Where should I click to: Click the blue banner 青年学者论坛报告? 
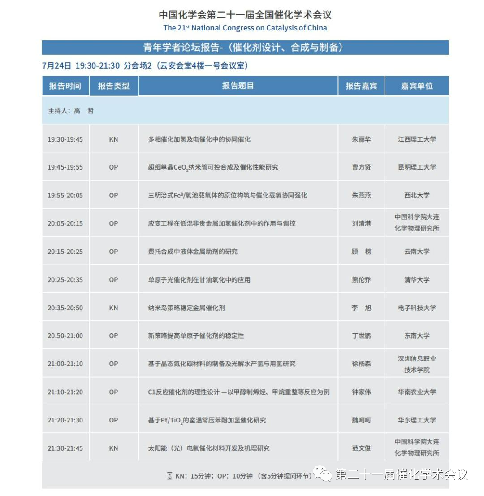pyautogui.click(x=245, y=48)
